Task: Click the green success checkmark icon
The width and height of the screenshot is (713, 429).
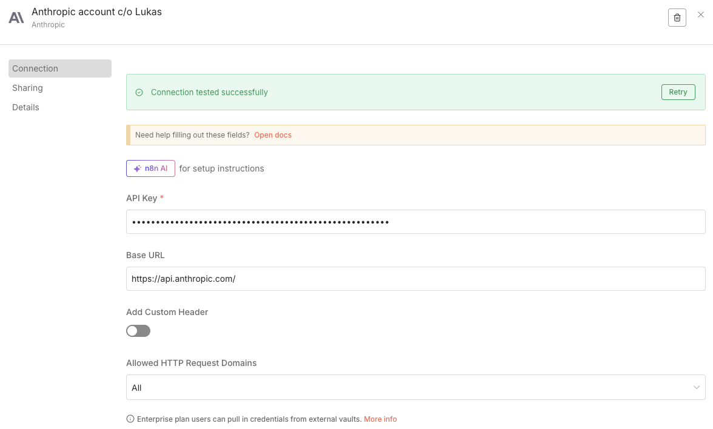Action: tap(139, 93)
